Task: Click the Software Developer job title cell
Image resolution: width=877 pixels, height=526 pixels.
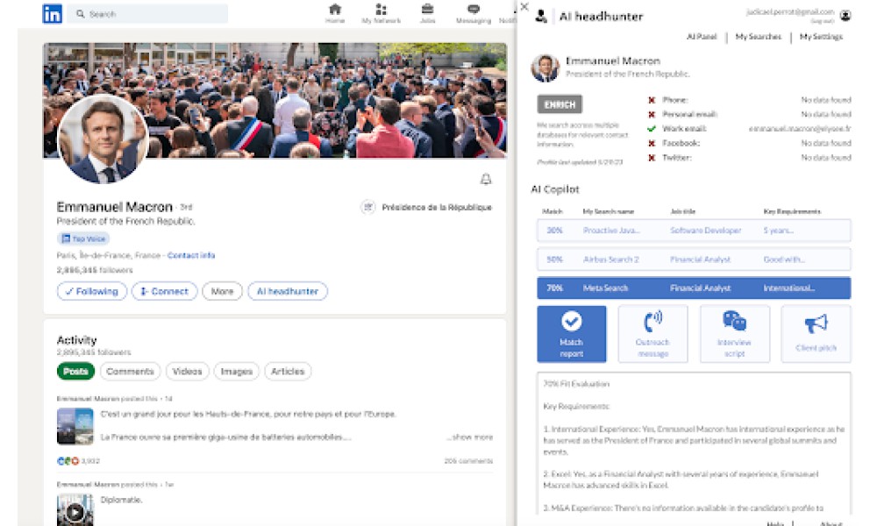Action: click(x=705, y=231)
